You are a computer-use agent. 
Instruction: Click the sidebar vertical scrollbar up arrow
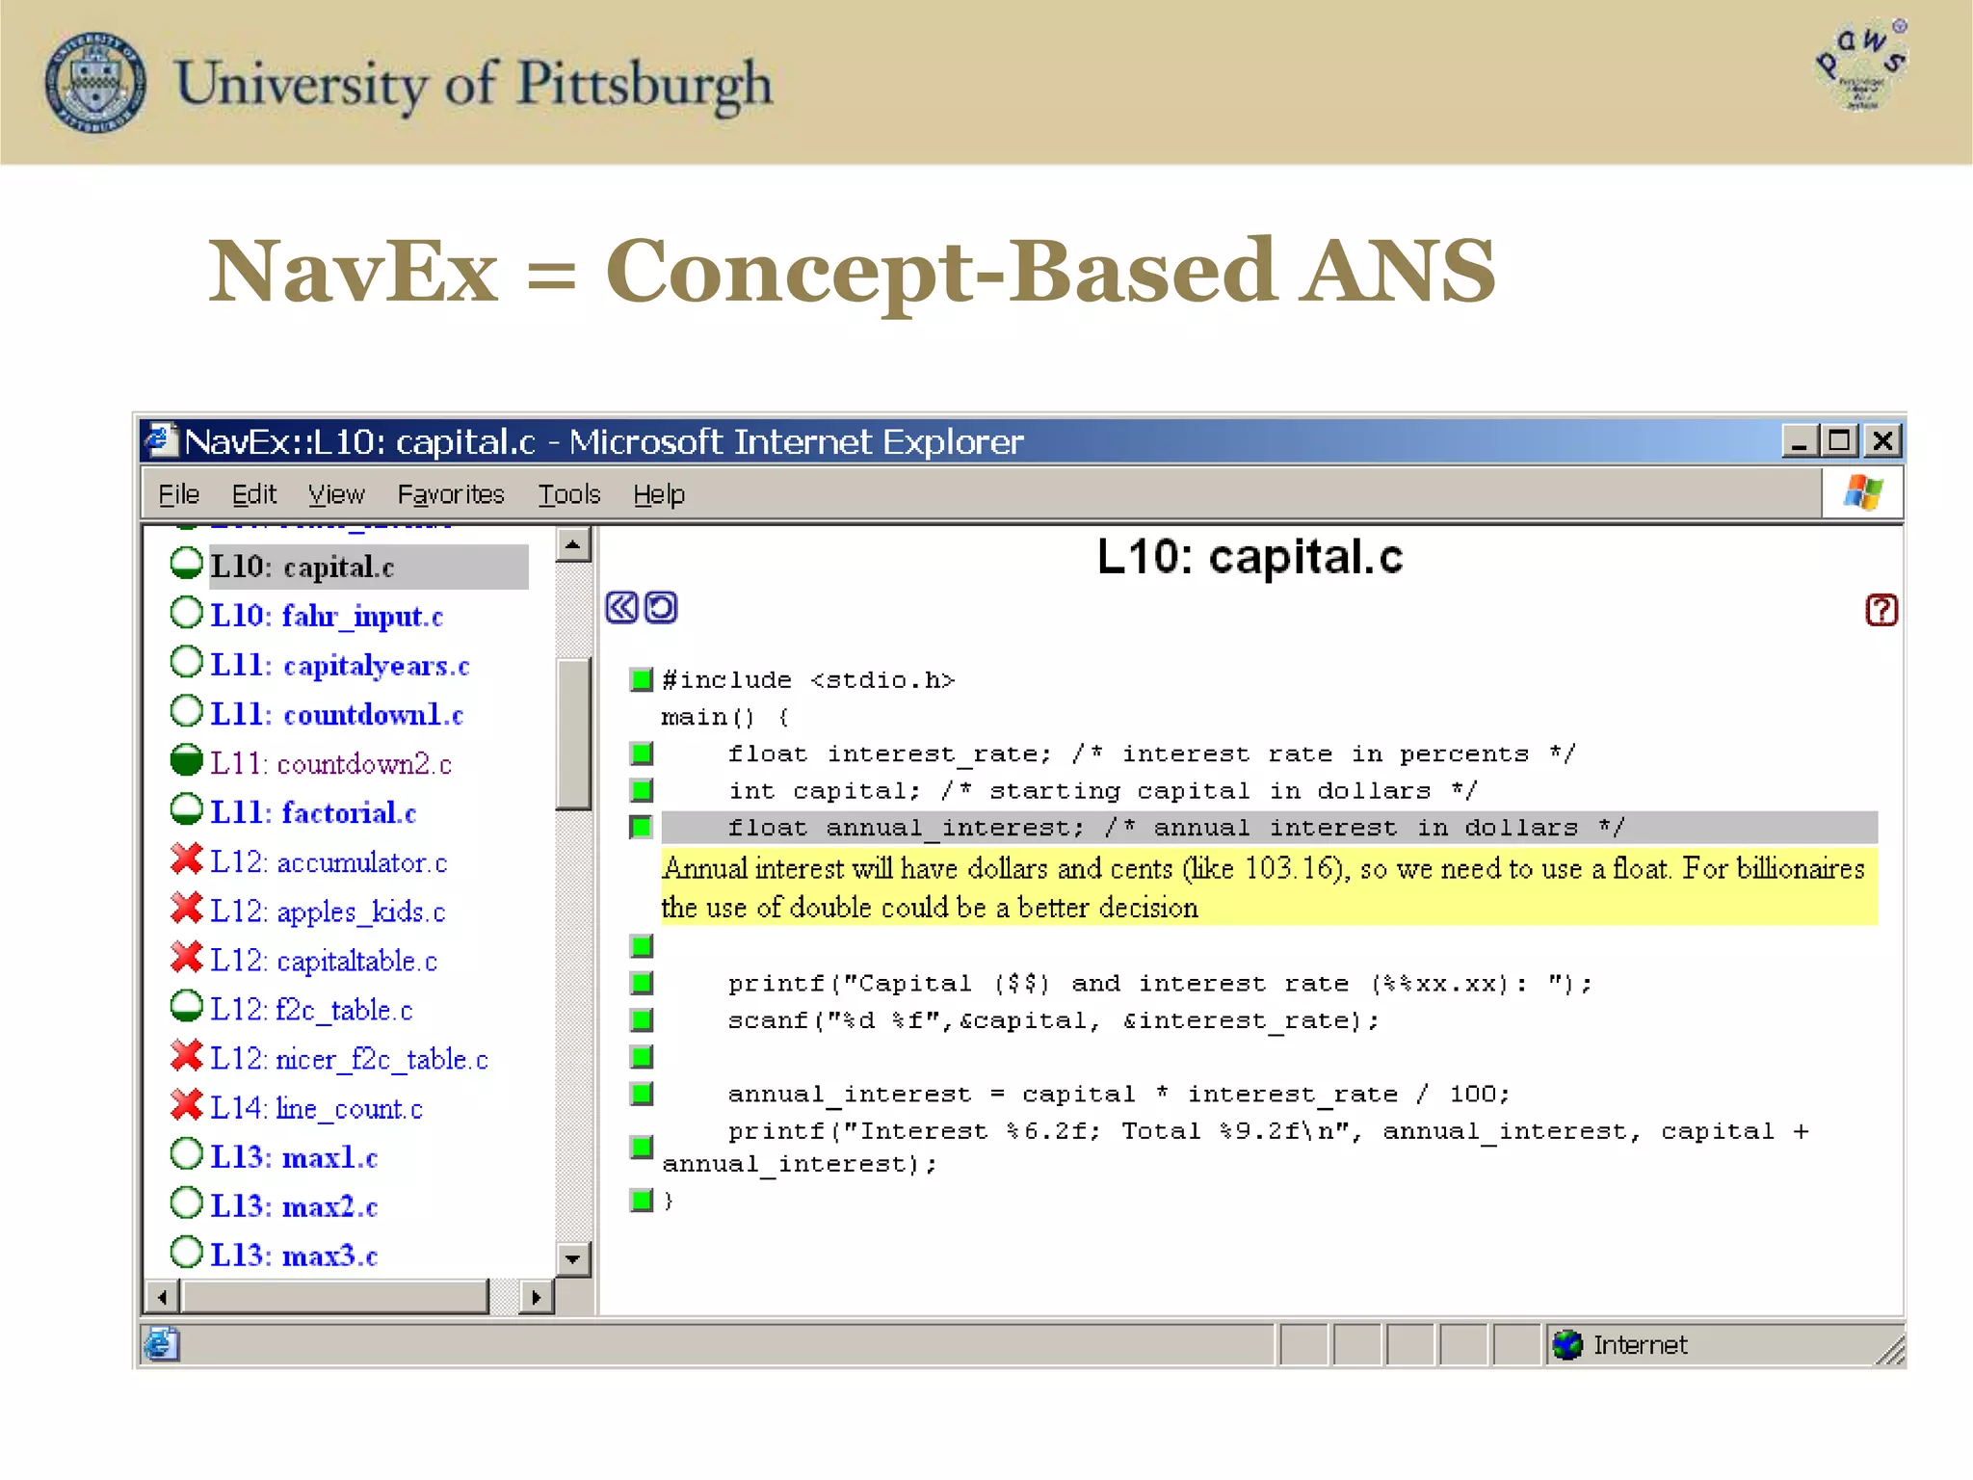tap(573, 545)
